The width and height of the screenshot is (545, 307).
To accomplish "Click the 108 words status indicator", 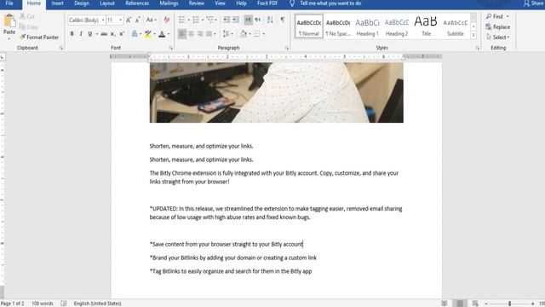I will pyautogui.click(x=43, y=304).
